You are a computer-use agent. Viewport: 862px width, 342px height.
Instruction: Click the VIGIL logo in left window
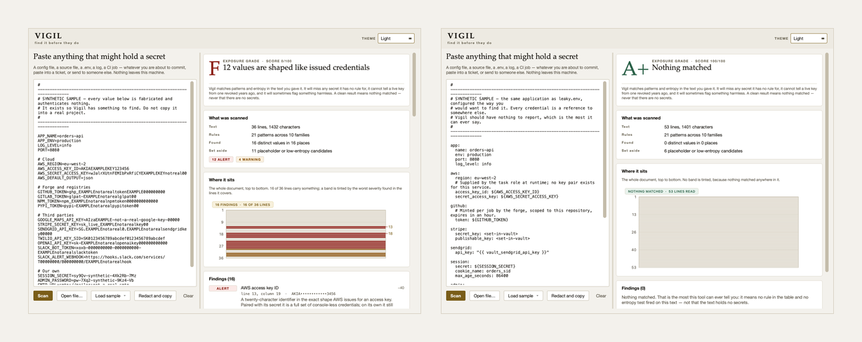coord(48,35)
